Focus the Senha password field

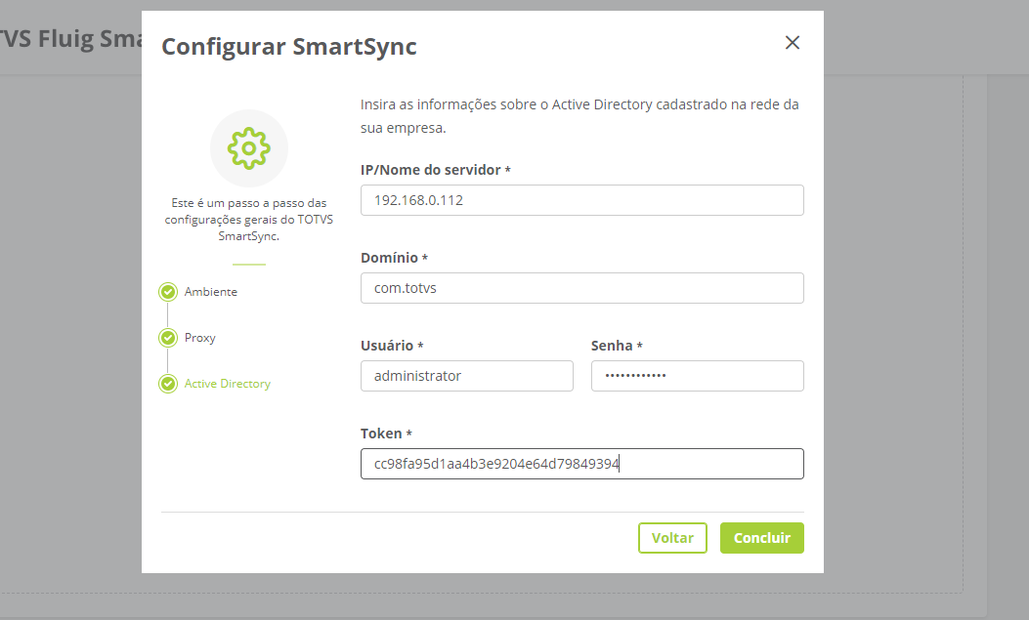tap(697, 376)
